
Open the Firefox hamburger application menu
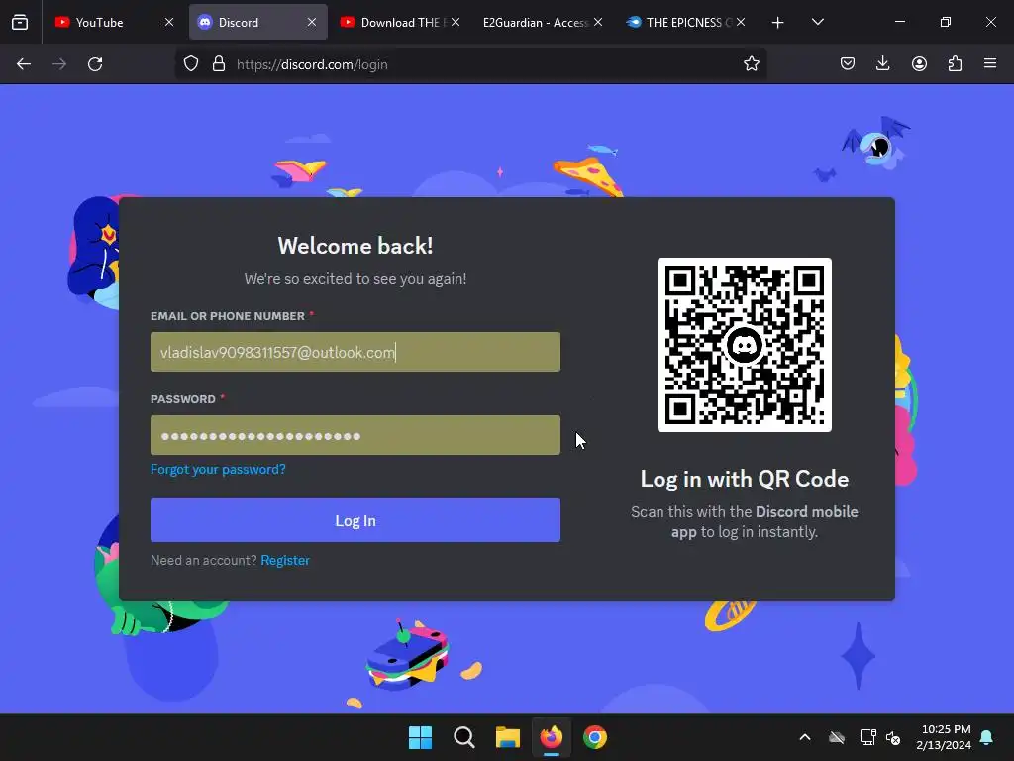[990, 63]
